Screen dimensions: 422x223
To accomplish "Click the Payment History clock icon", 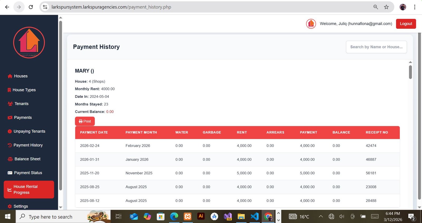I will click(10, 145).
